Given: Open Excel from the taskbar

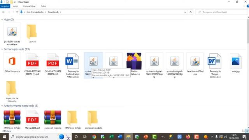Looking at the screenshot, I should (x=111, y=136).
